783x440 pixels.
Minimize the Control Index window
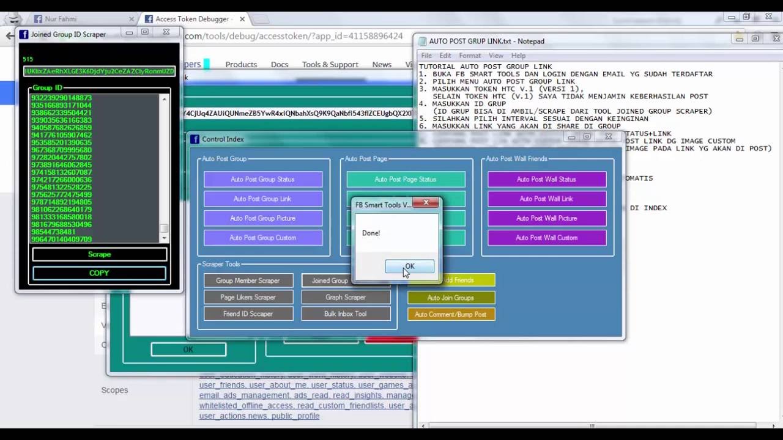click(x=571, y=137)
